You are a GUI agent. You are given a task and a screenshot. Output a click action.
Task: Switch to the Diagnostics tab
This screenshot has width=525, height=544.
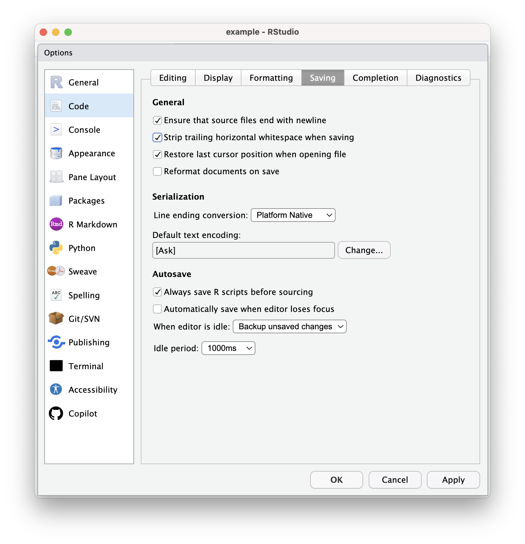[438, 78]
